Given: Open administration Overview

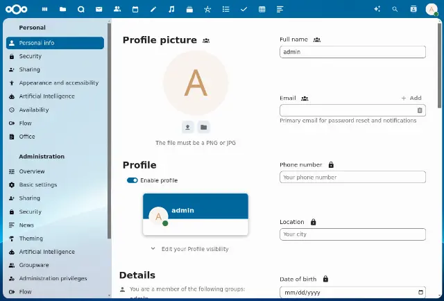Looking at the screenshot, I should [x=55, y=171].
